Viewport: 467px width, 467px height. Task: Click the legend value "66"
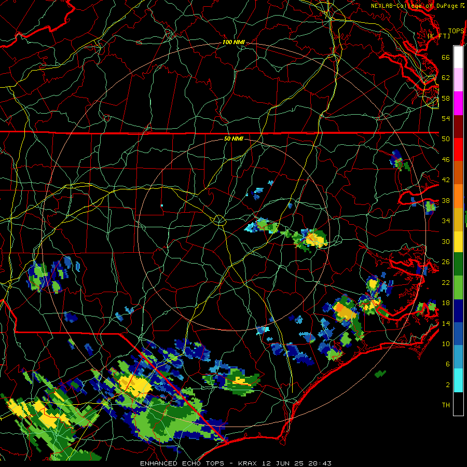tap(446, 57)
